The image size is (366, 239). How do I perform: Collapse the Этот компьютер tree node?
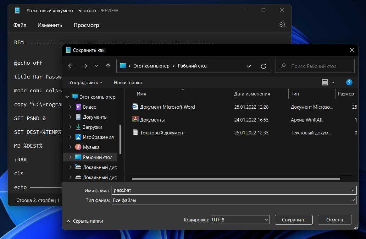pyautogui.click(x=67, y=97)
